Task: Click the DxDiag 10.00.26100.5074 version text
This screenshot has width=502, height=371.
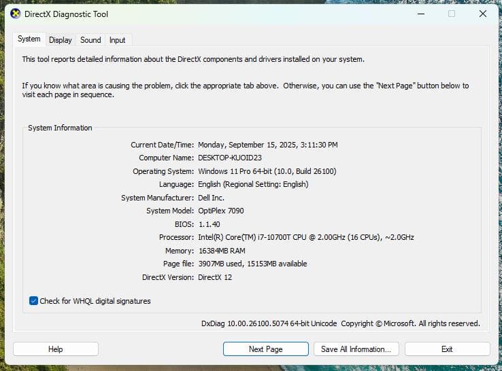Action: click(269, 323)
